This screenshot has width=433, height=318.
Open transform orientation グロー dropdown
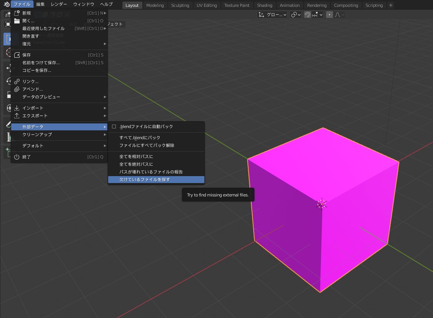click(272, 15)
